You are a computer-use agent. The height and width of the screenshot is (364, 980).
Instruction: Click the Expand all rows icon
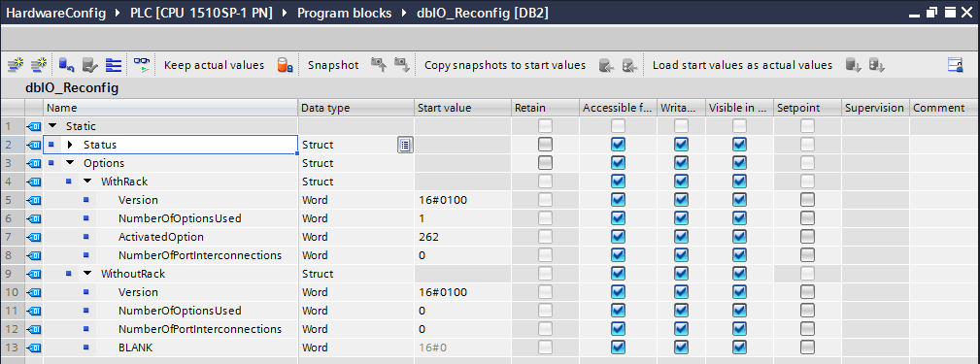[113, 65]
